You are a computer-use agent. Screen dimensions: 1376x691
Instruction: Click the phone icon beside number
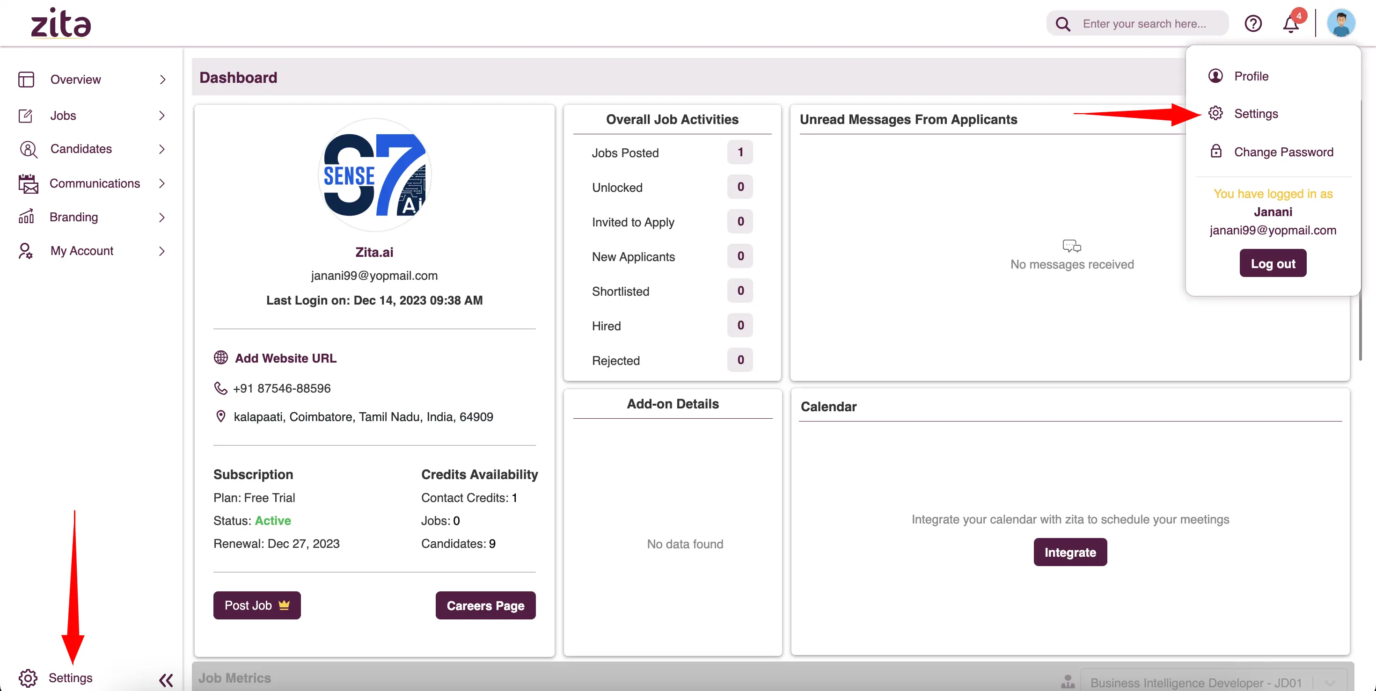pos(220,388)
